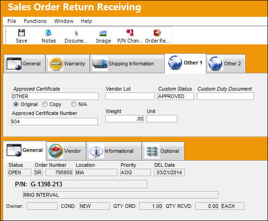Open the Optional tab label
The image size is (268, 221).
click(x=170, y=151)
